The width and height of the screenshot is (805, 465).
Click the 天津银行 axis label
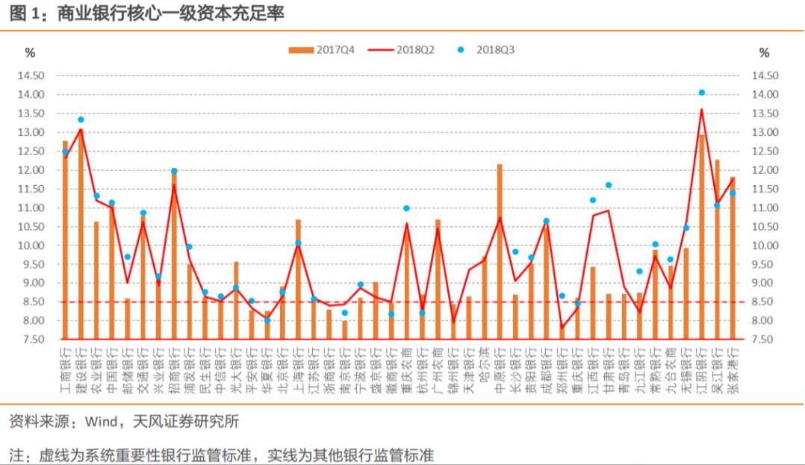[x=469, y=370]
